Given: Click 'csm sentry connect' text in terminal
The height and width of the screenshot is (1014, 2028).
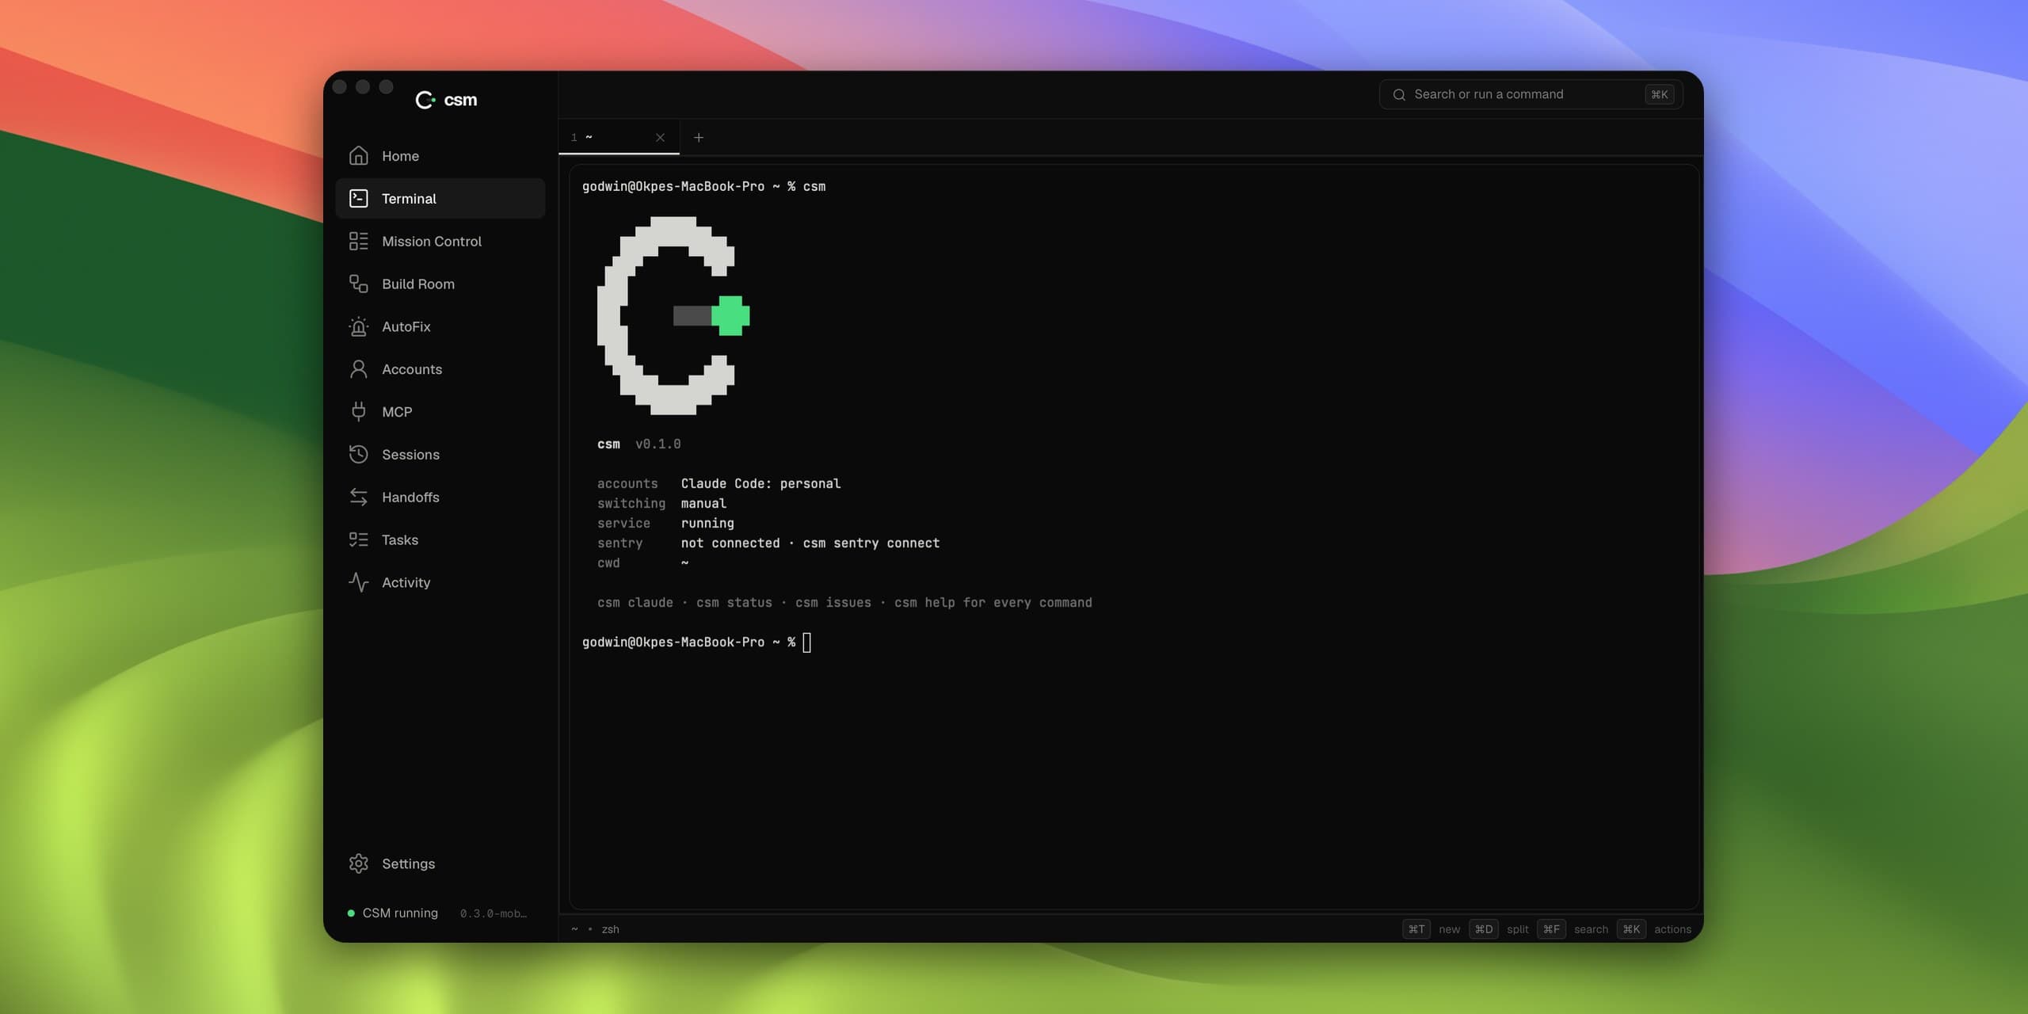Looking at the screenshot, I should click(x=871, y=543).
